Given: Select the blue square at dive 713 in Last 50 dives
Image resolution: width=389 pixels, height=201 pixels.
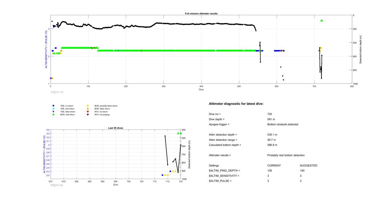Looking at the screenshot, I should [x=162, y=175].
